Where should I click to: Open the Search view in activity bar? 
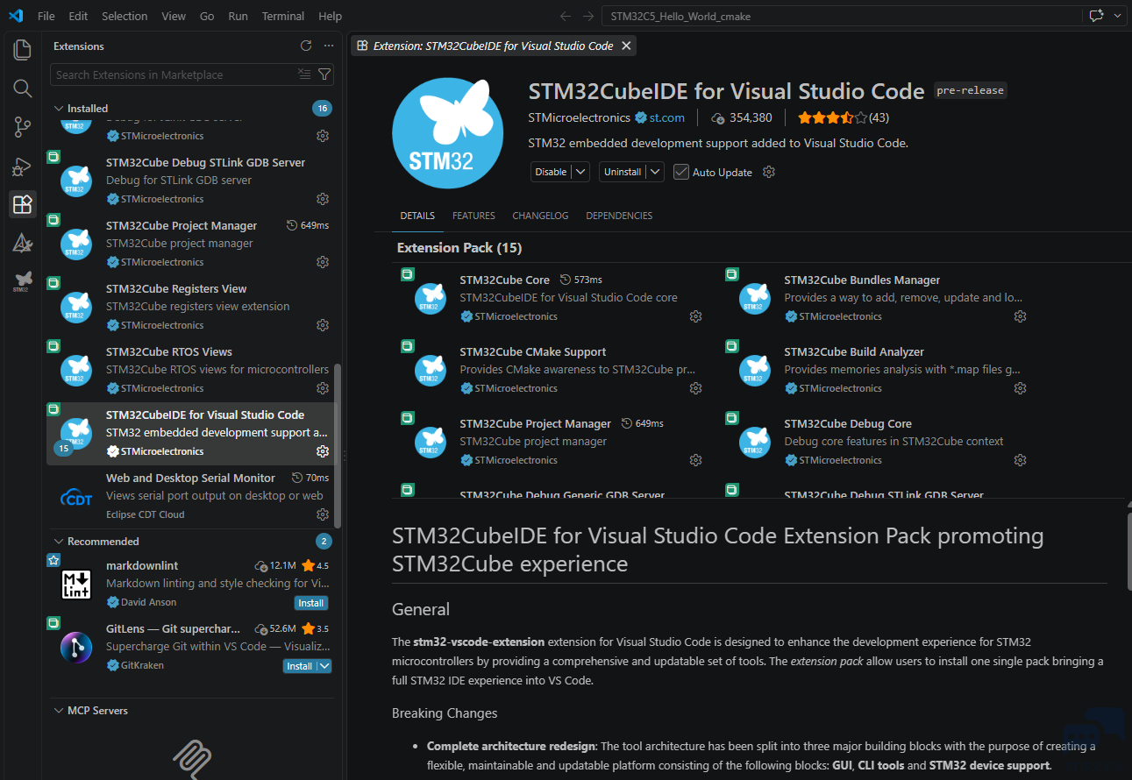(x=23, y=89)
